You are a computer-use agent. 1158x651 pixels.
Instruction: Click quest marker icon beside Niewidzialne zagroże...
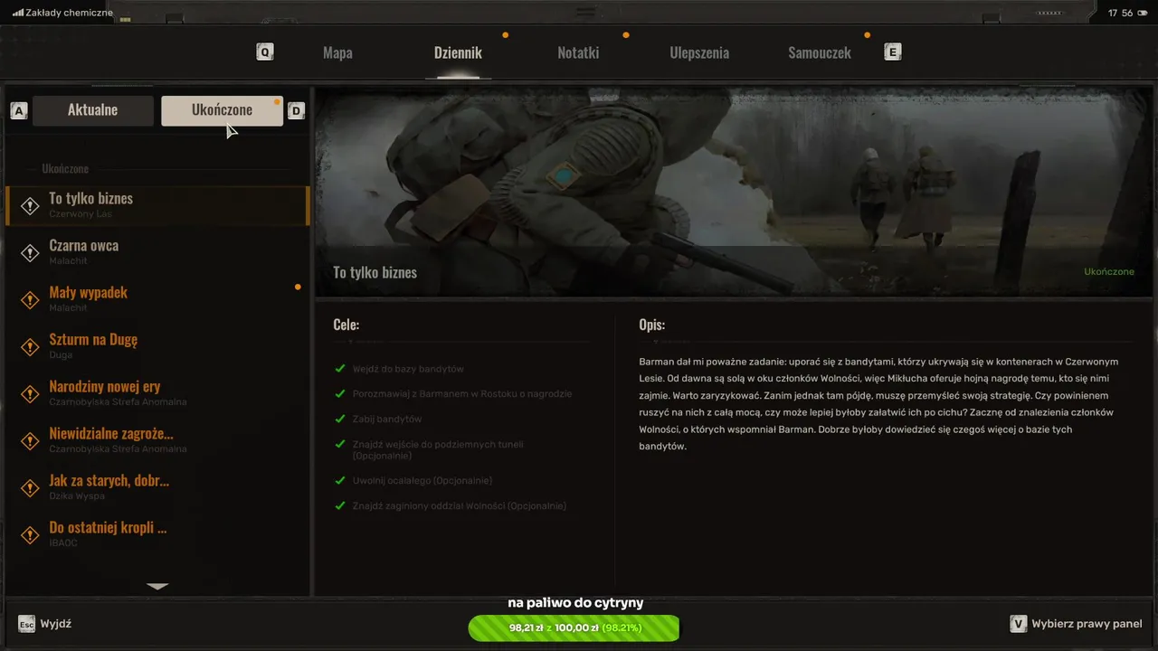[30, 441]
